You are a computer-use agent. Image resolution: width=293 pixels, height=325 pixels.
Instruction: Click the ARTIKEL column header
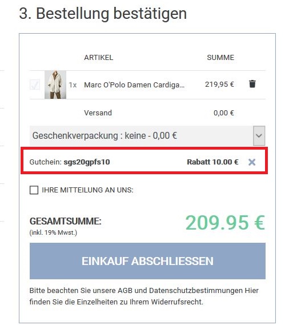pyautogui.click(x=99, y=58)
